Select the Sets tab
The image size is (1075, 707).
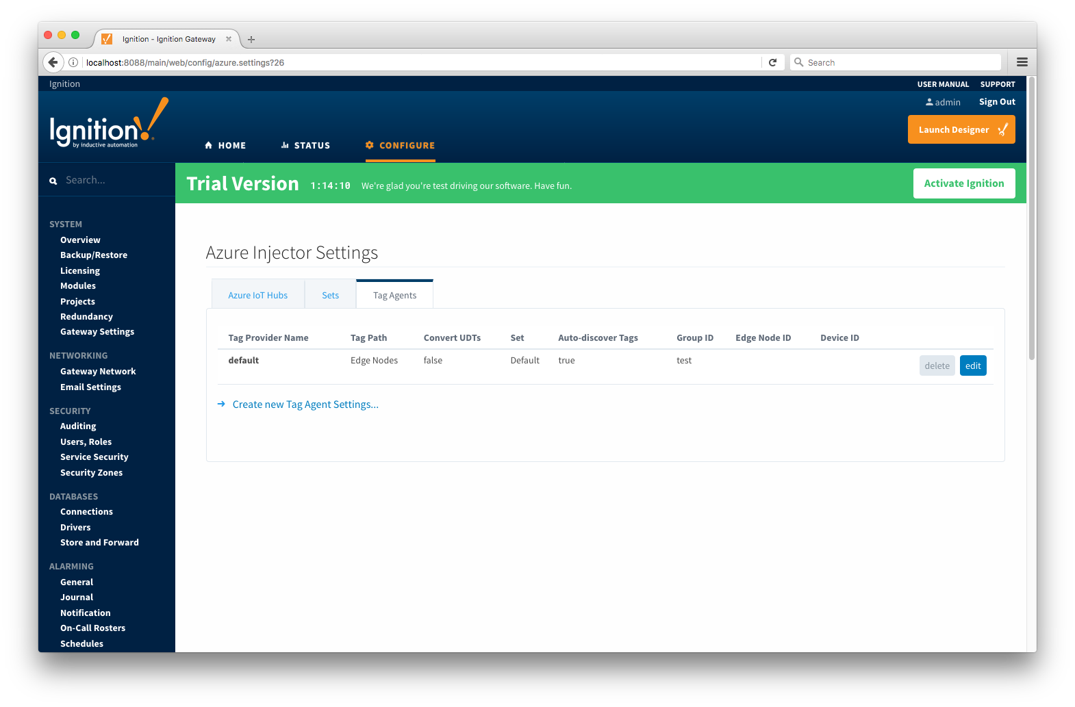[330, 296]
